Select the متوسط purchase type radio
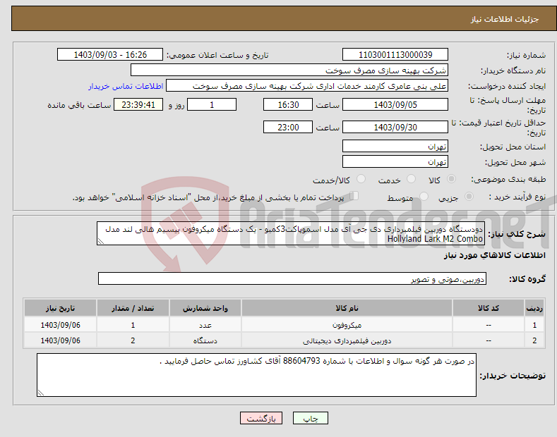 [x=424, y=197]
